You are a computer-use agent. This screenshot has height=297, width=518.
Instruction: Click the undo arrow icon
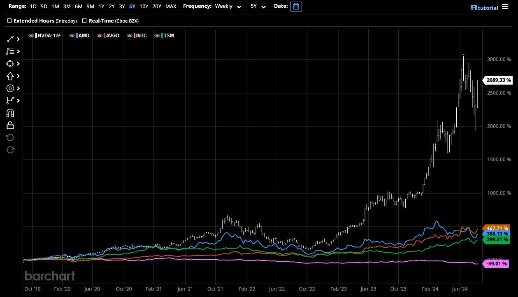click(10, 137)
